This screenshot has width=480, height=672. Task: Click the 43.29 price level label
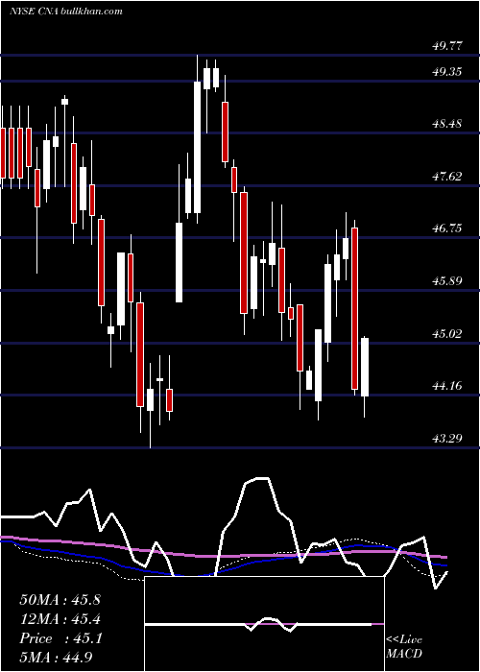tap(447, 438)
